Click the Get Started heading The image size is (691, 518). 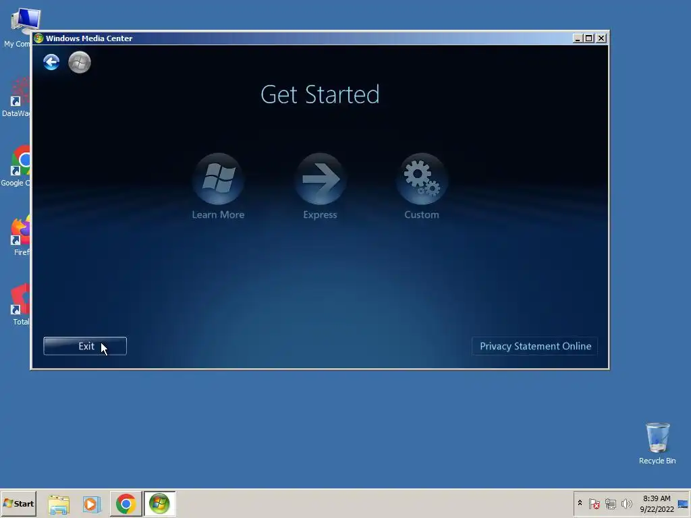pyautogui.click(x=320, y=94)
